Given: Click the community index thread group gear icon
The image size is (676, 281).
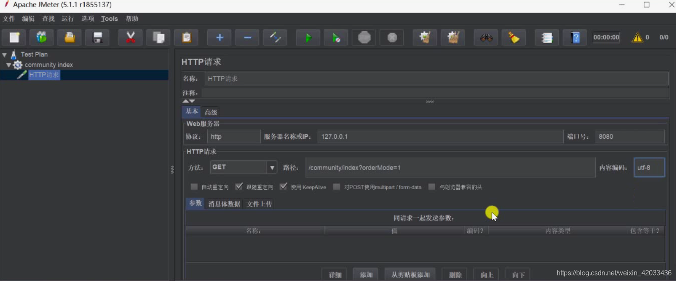Looking at the screenshot, I should (x=18, y=65).
